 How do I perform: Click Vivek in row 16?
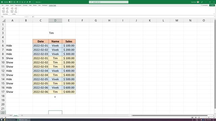55,87
